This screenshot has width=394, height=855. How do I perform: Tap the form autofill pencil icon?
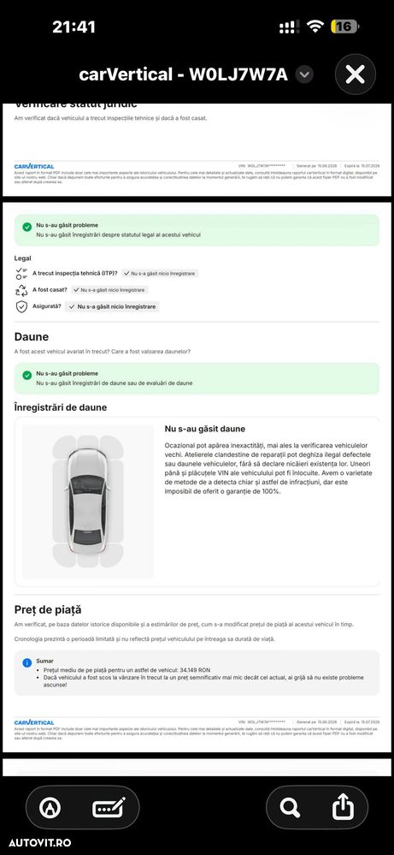pos(109,808)
